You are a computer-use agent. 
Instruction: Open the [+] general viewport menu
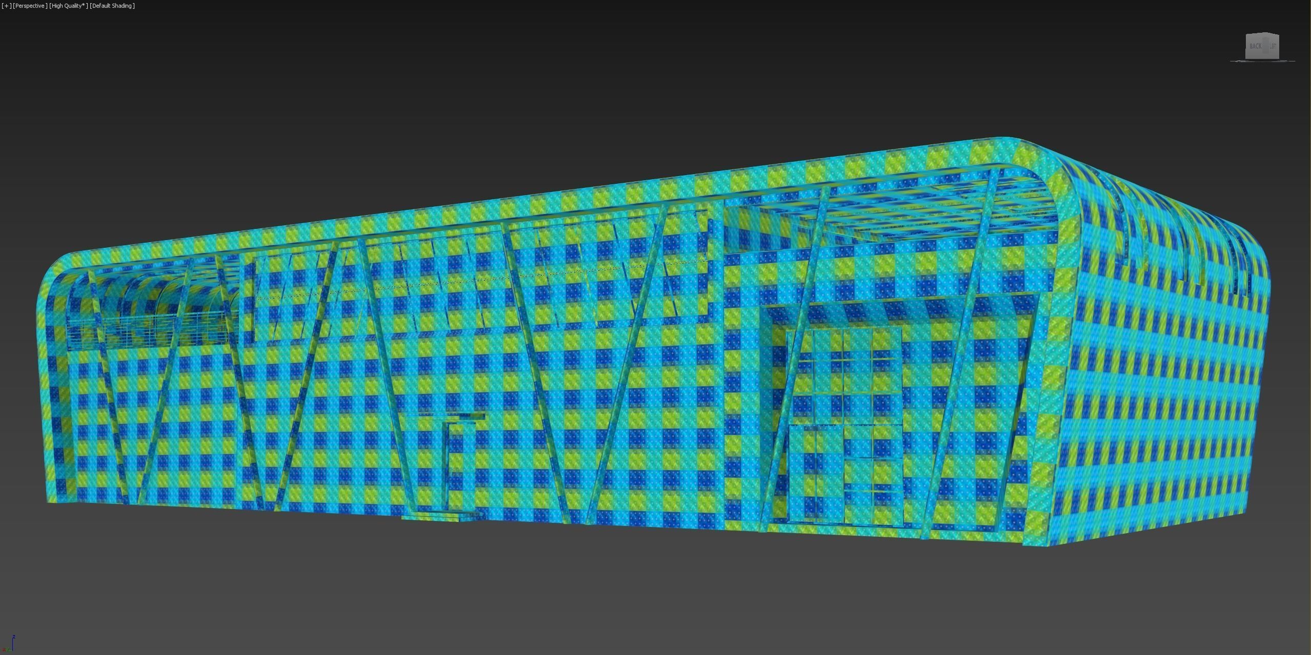6,6
